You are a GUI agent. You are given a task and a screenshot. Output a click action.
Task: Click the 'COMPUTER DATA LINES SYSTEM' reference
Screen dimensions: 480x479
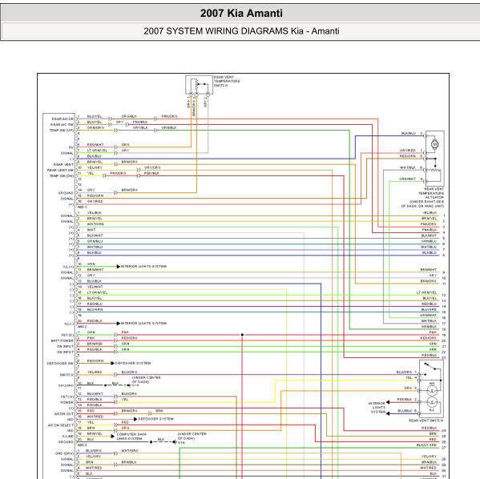[x=131, y=437]
